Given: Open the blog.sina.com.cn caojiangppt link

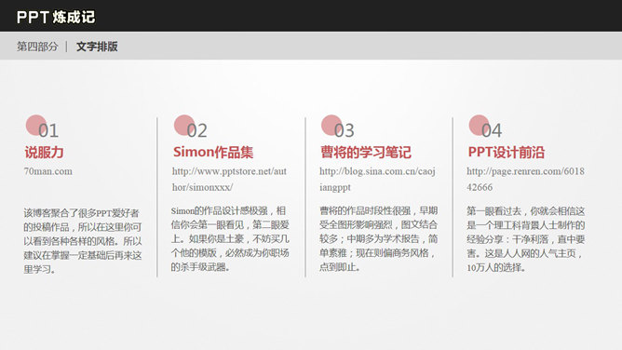Looking at the screenshot, I should (x=378, y=179).
